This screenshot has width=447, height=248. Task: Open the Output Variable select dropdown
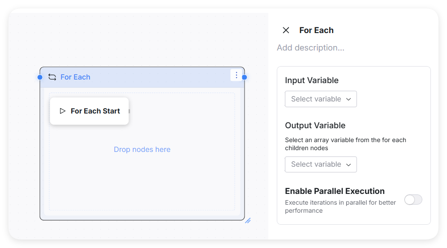point(321,164)
